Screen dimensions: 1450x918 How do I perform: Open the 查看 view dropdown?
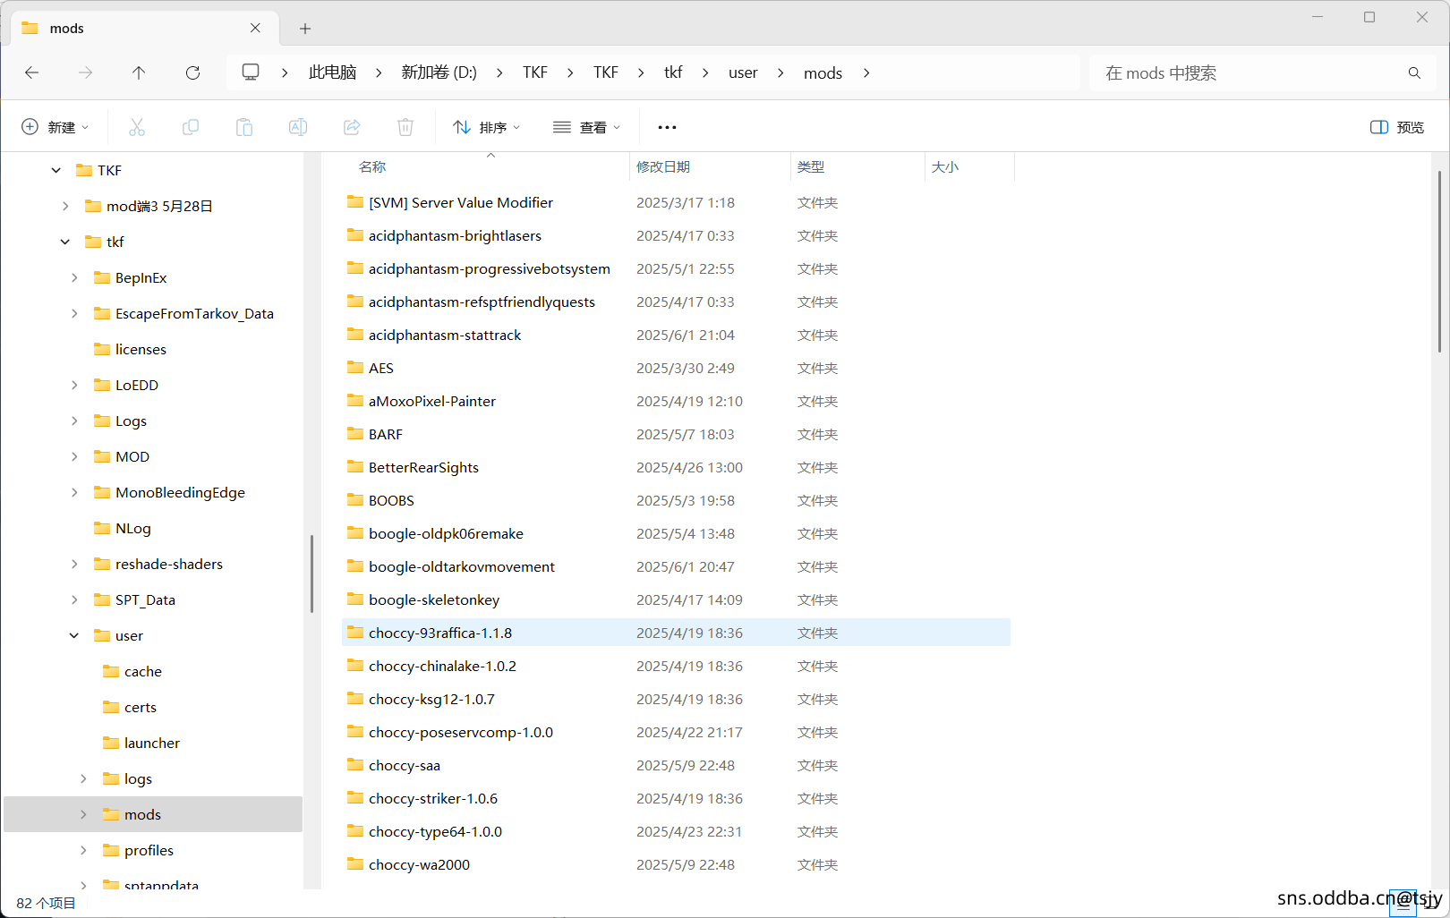coord(586,127)
